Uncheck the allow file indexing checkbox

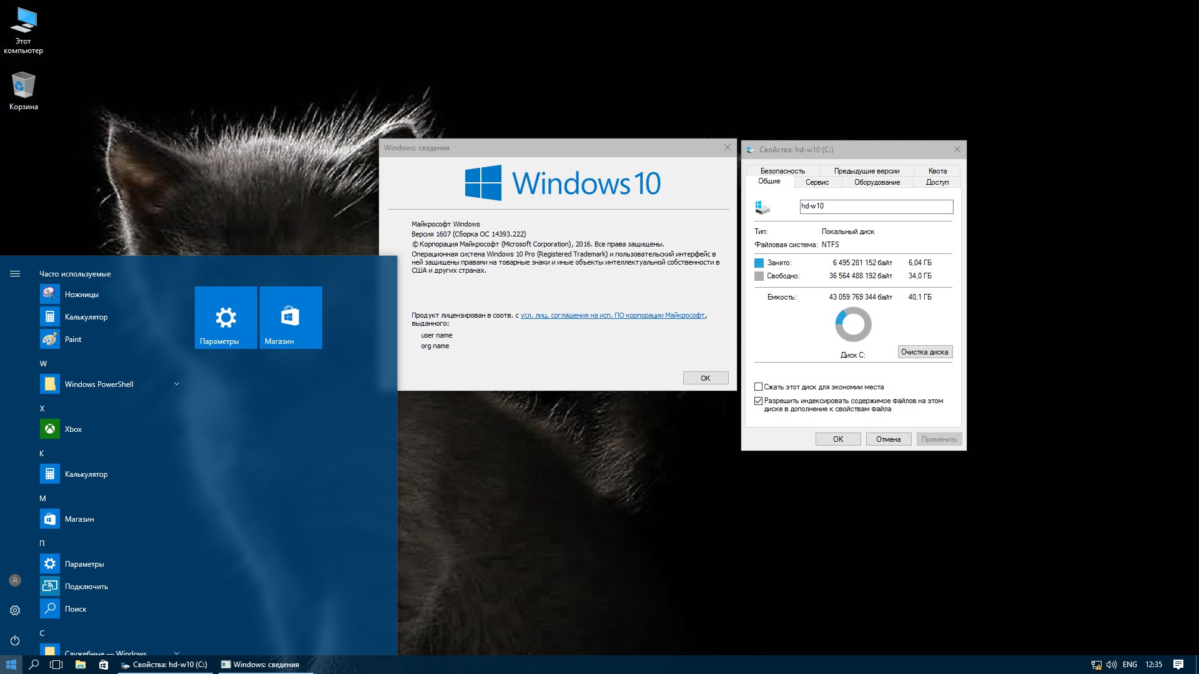point(758,401)
